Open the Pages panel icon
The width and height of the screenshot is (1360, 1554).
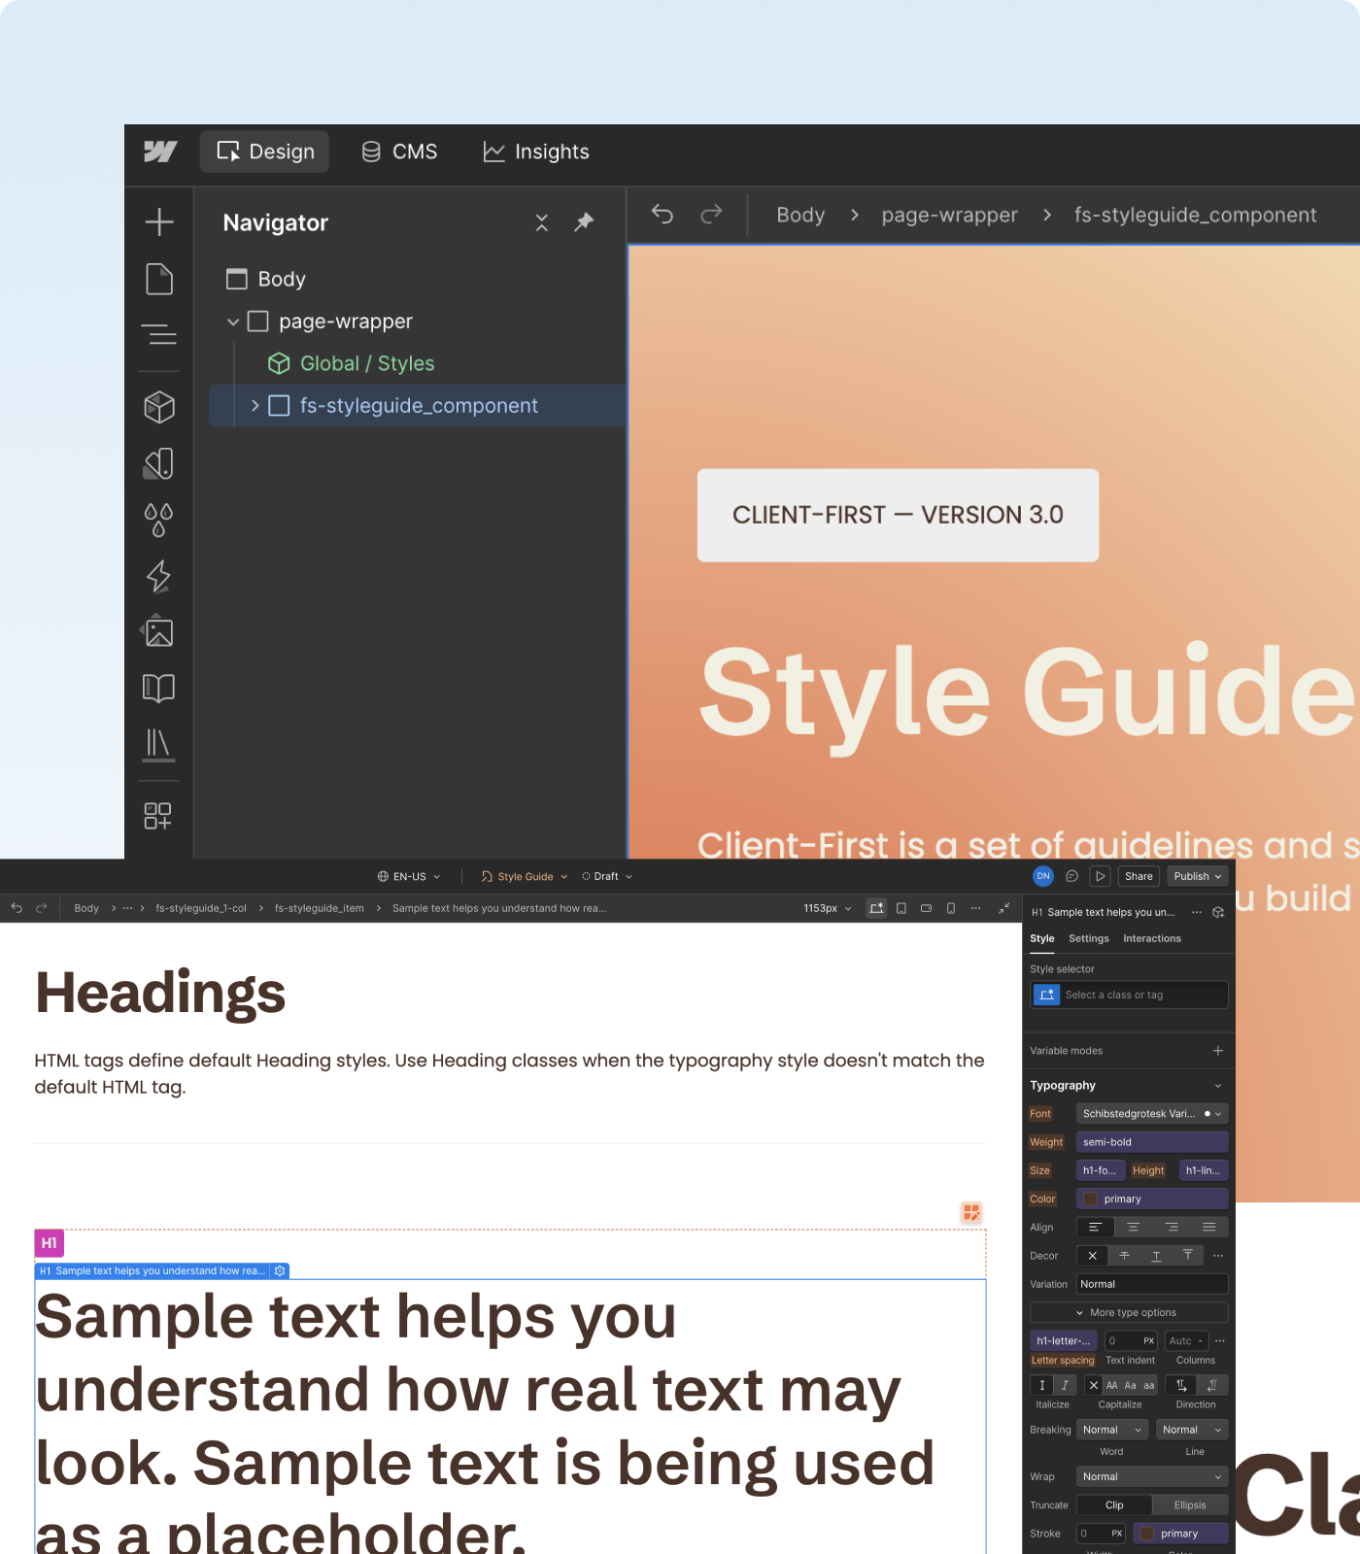pyautogui.click(x=159, y=279)
